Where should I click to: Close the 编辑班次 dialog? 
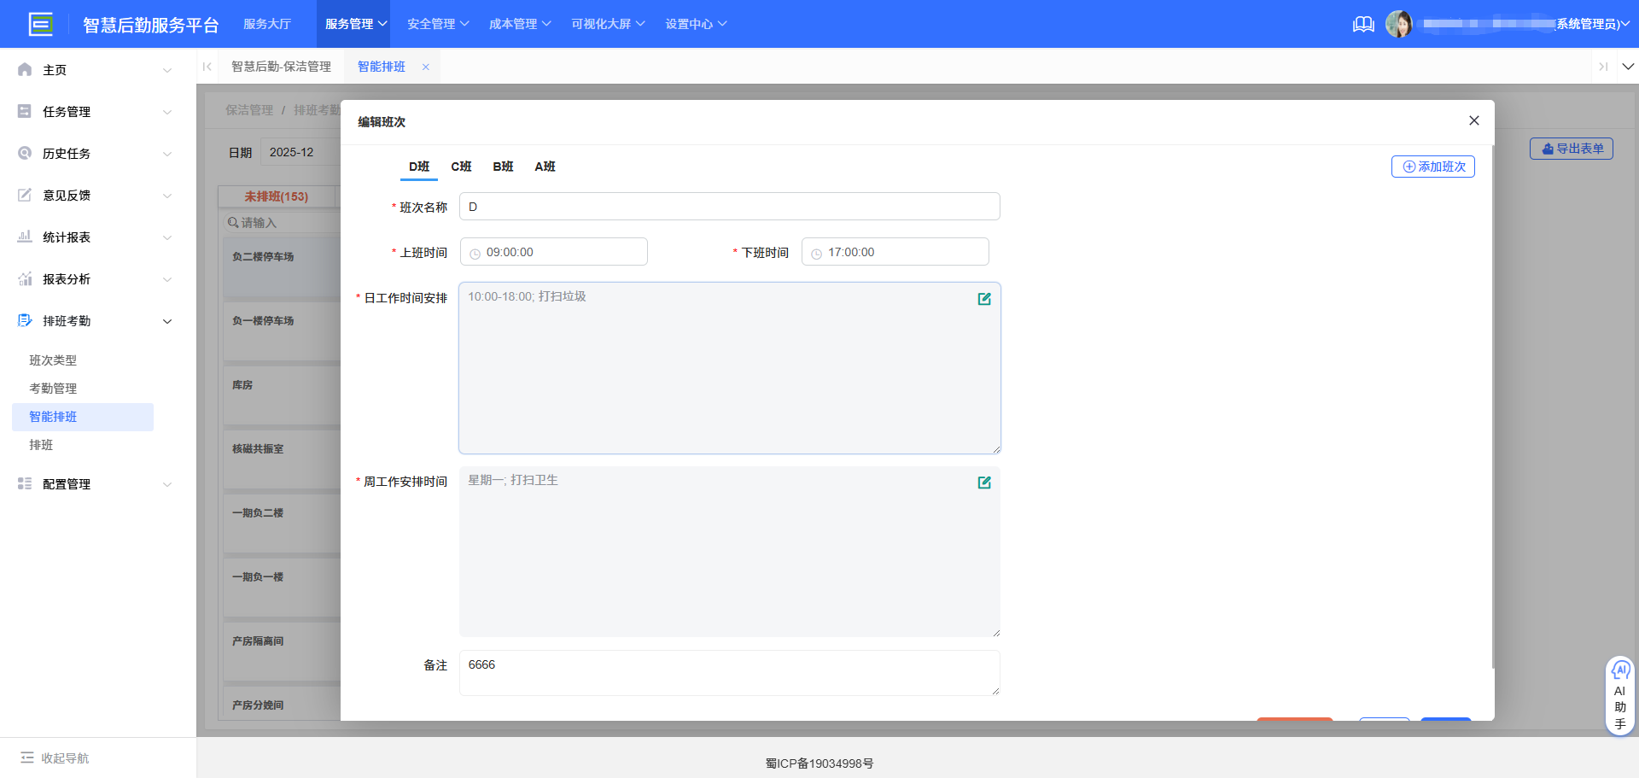coord(1473,120)
